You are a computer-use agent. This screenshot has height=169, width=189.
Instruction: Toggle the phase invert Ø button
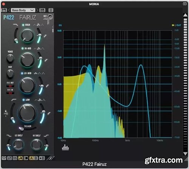pyautogui.click(x=9, y=158)
